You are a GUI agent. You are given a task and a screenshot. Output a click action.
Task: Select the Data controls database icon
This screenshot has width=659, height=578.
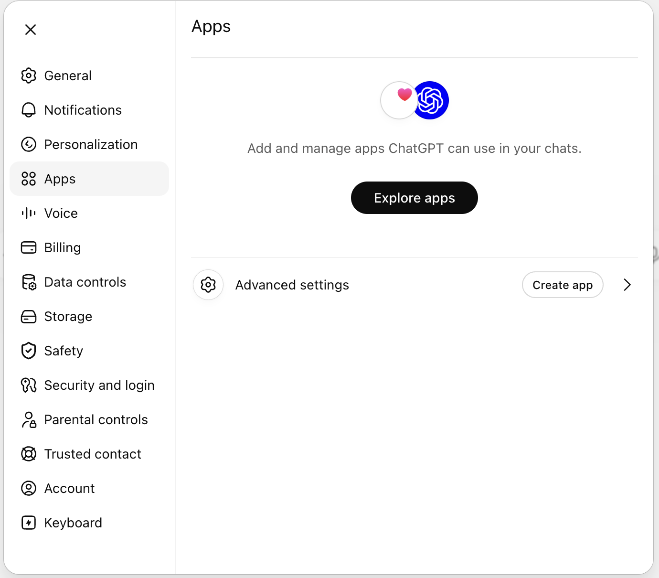click(x=29, y=282)
